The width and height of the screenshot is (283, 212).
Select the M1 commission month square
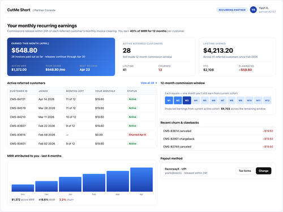[x=169, y=100]
